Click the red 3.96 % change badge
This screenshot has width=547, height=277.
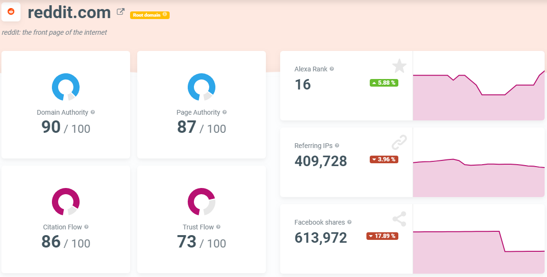pyautogui.click(x=384, y=159)
